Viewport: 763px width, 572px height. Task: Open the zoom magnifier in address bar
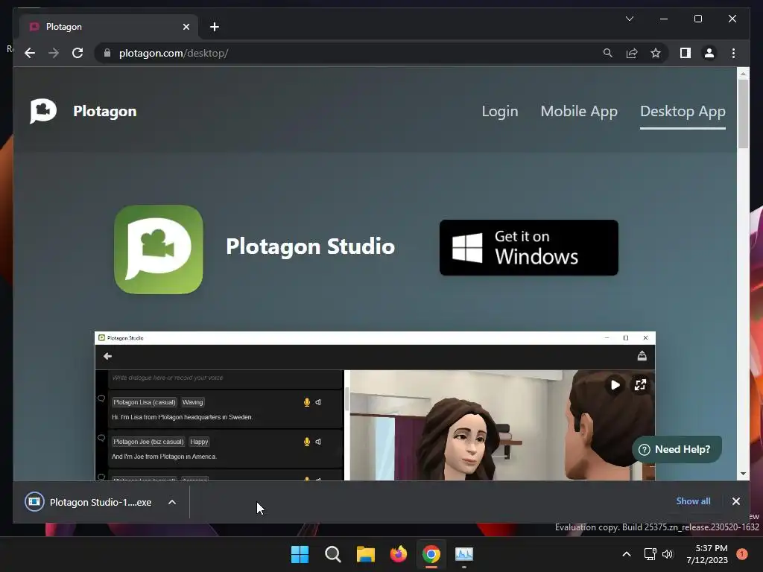(x=608, y=53)
